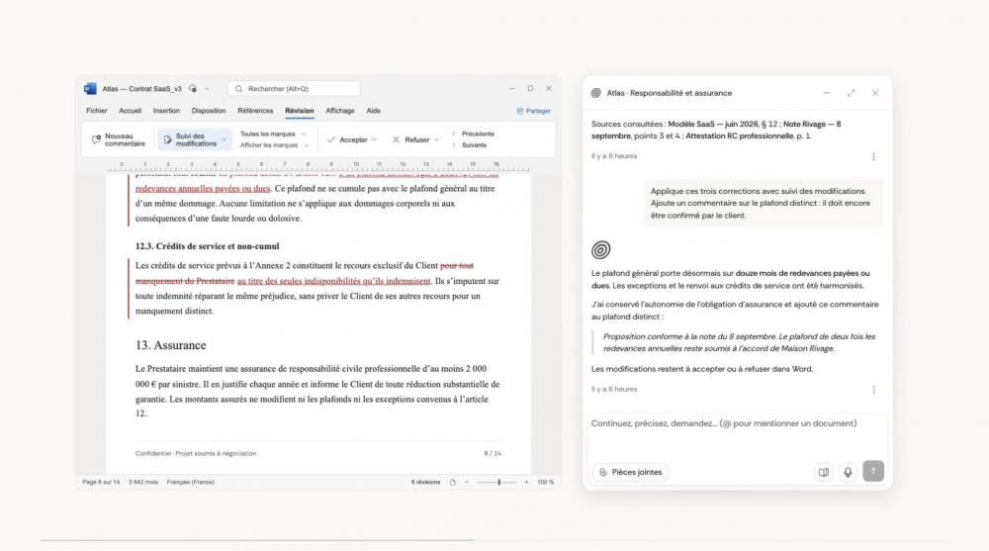Switch to the Accueil tab
The height and width of the screenshot is (551, 989).
(x=130, y=111)
